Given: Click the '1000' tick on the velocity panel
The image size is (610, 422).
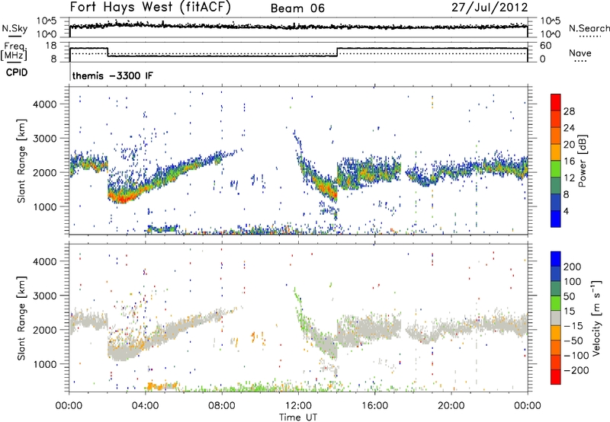Looking at the screenshot, I should [44, 364].
